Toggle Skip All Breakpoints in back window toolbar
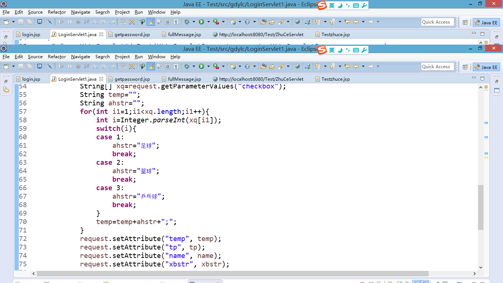The width and height of the screenshot is (503, 283). [x=50, y=22]
